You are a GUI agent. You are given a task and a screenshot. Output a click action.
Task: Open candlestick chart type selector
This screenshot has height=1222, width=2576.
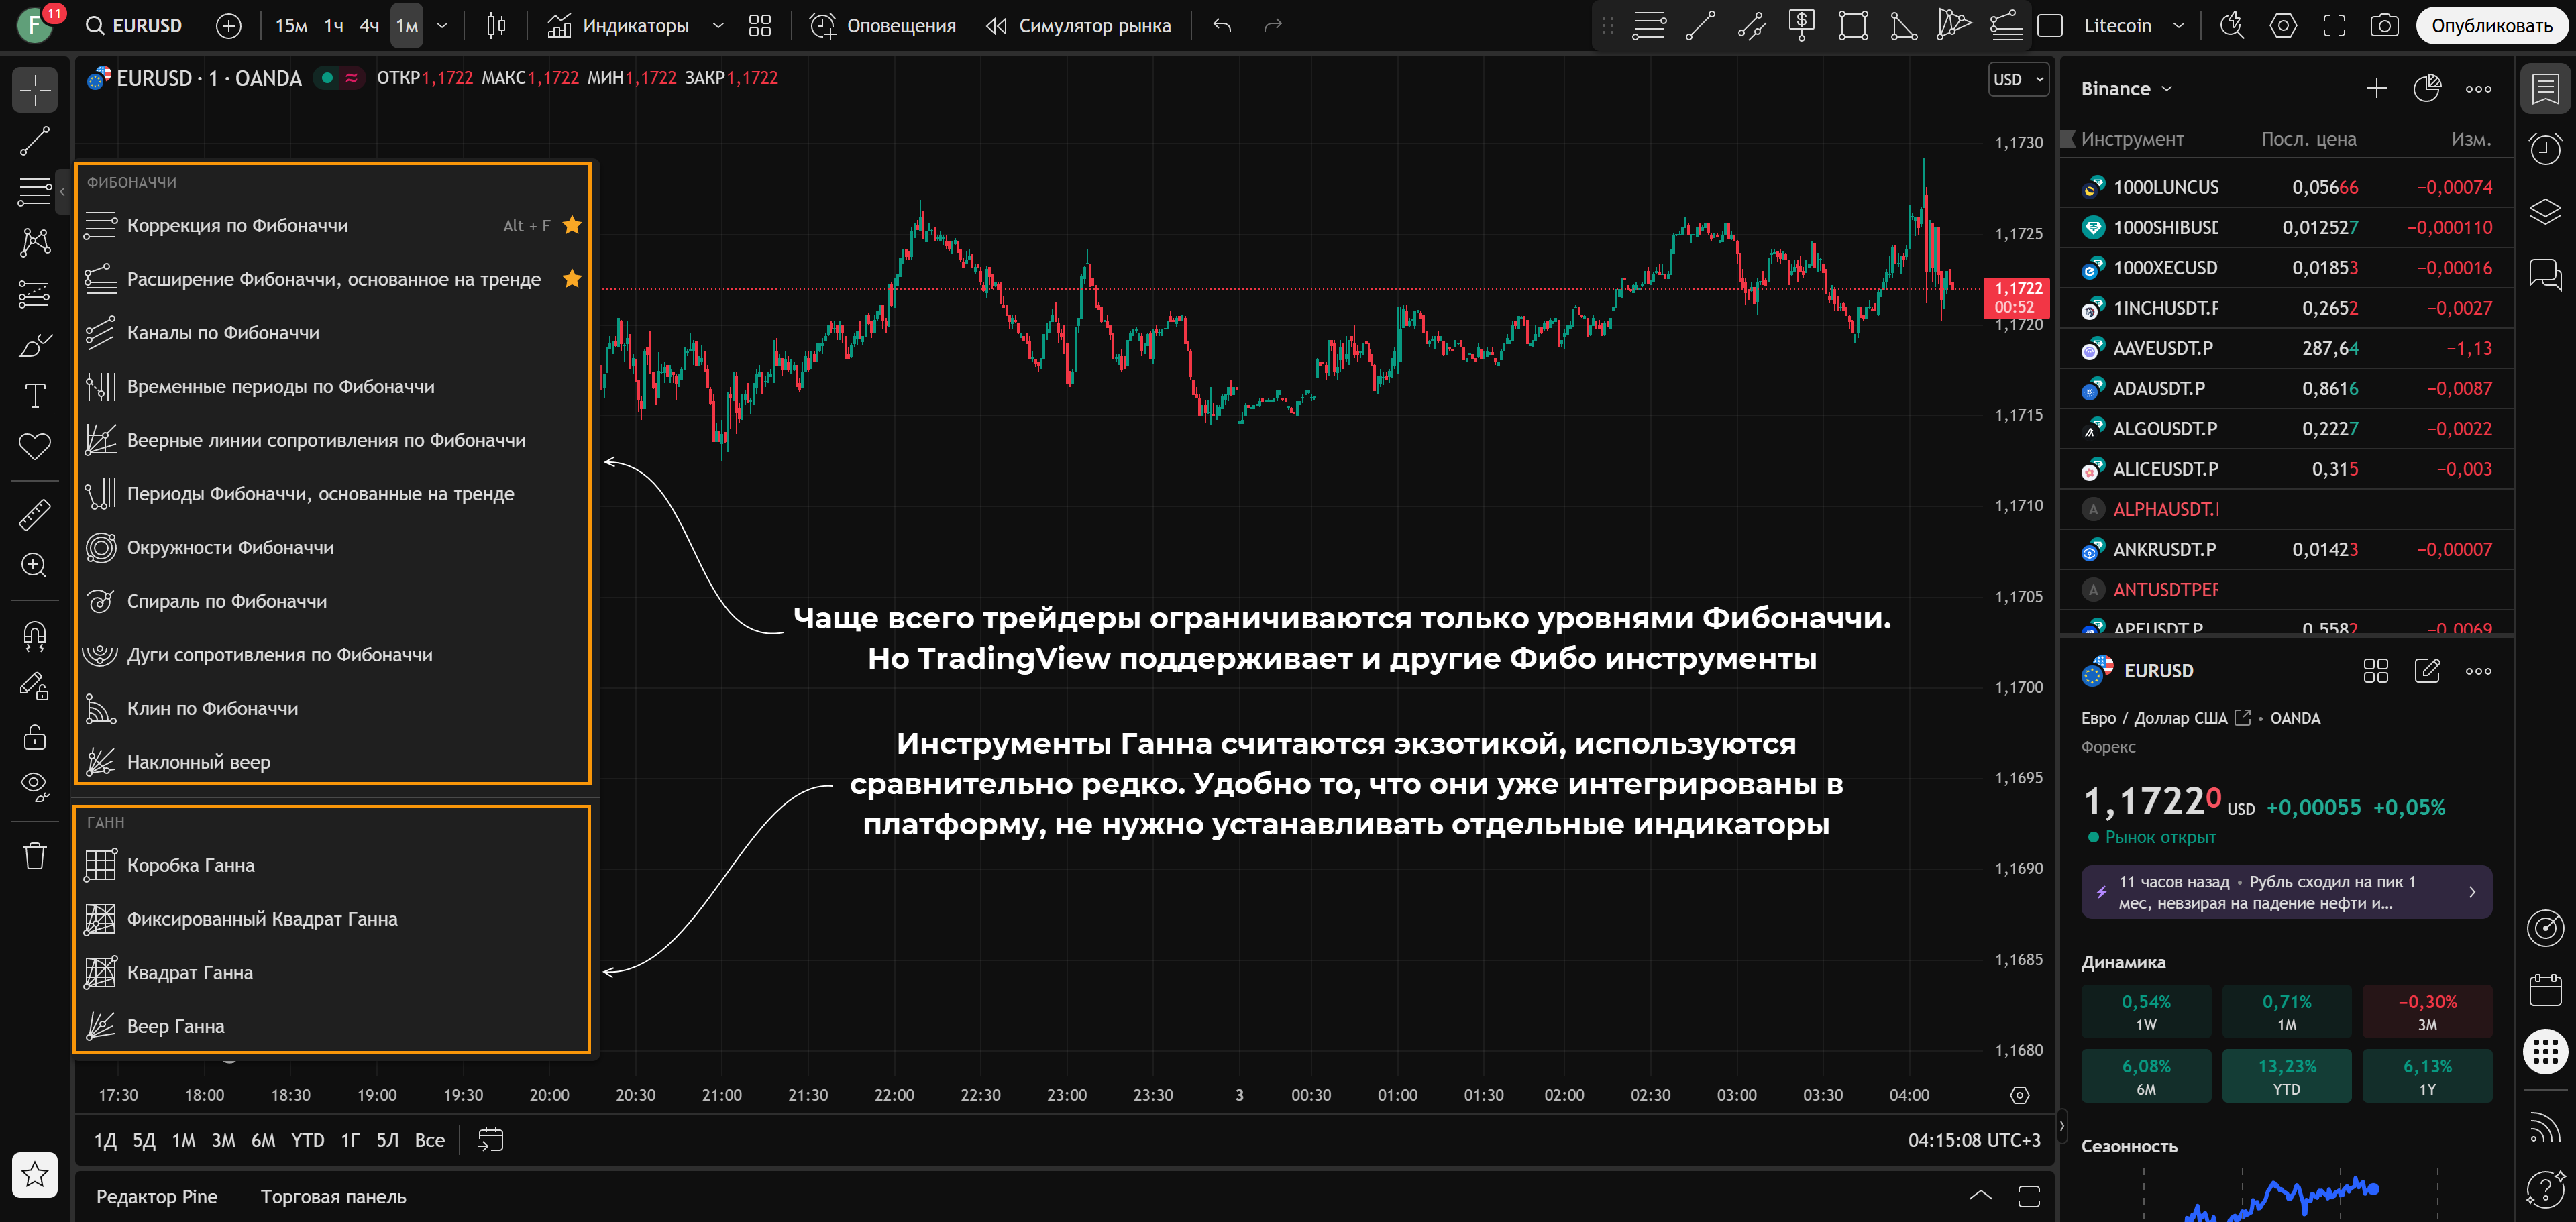[x=496, y=26]
